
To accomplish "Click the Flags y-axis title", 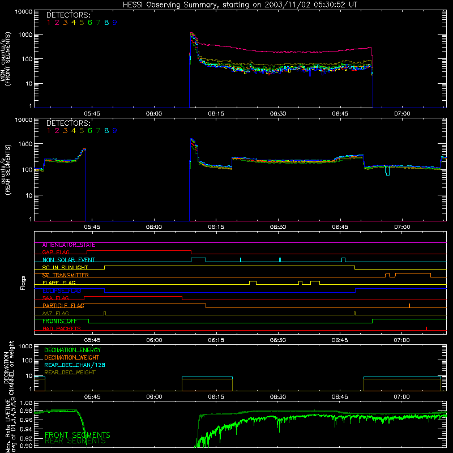I will [23, 283].
